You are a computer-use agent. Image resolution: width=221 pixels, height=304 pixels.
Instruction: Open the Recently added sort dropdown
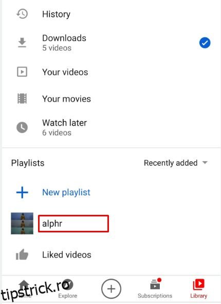click(x=176, y=163)
